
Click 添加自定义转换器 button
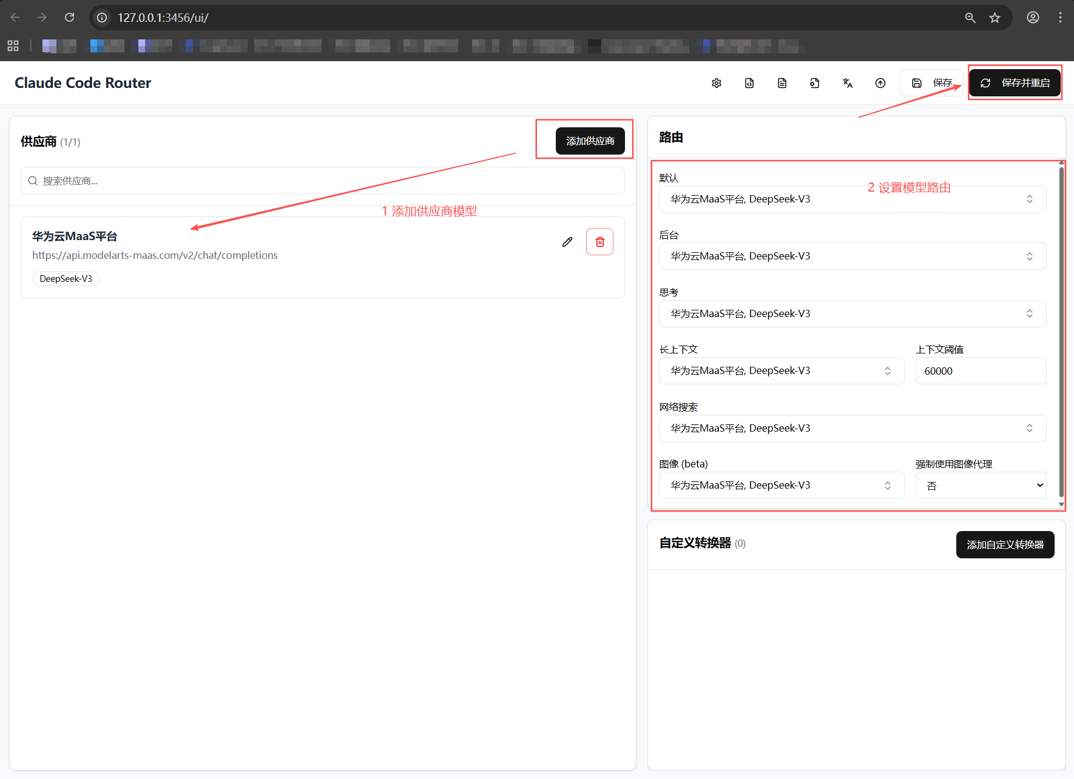(1005, 545)
